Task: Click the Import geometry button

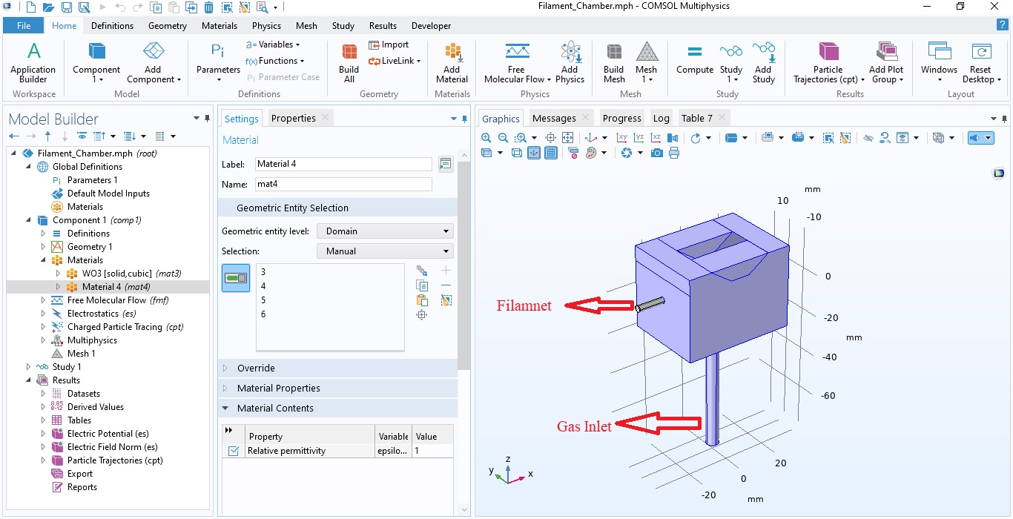Action: pos(389,44)
